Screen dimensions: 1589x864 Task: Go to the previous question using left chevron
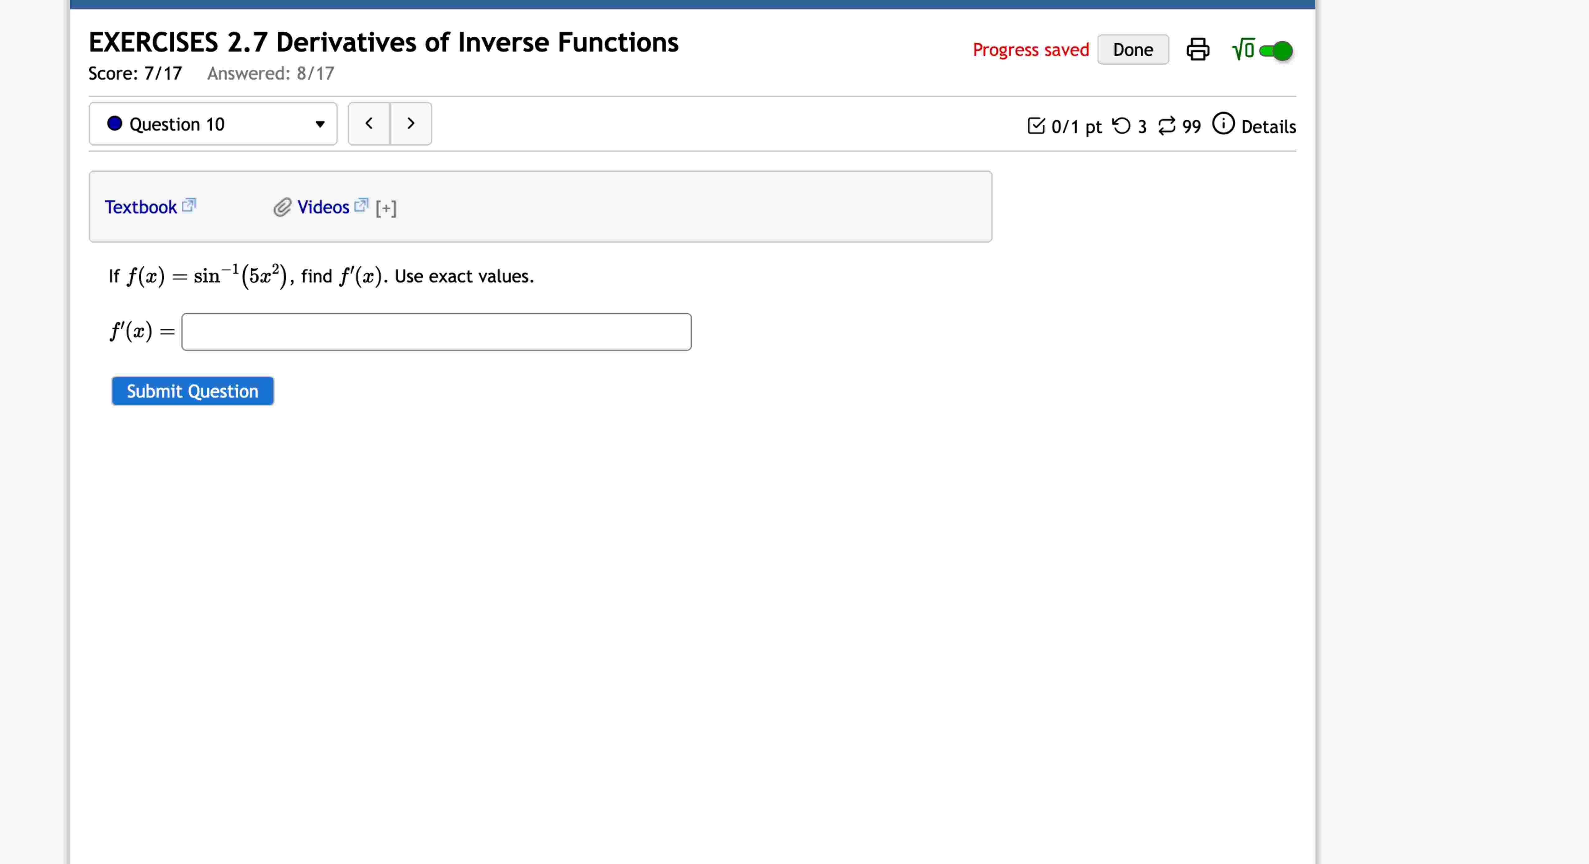(x=369, y=123)
